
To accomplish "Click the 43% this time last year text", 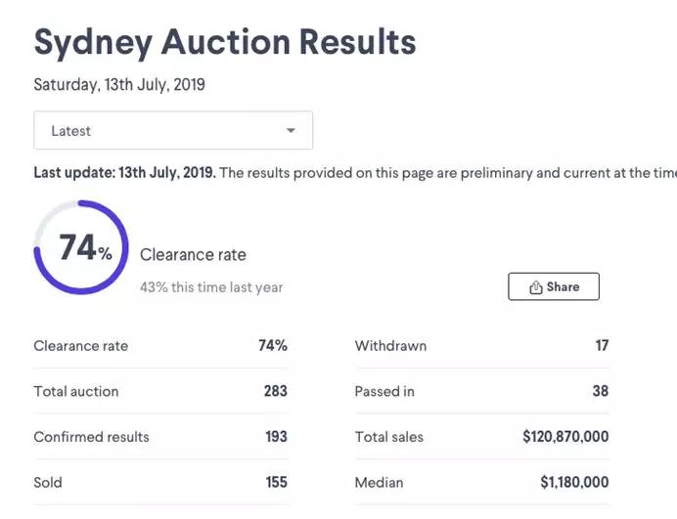I will pos(211,287).
